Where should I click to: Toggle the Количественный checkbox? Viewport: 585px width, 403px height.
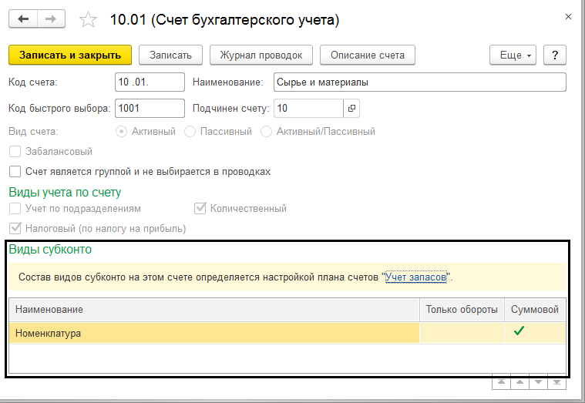200,208
